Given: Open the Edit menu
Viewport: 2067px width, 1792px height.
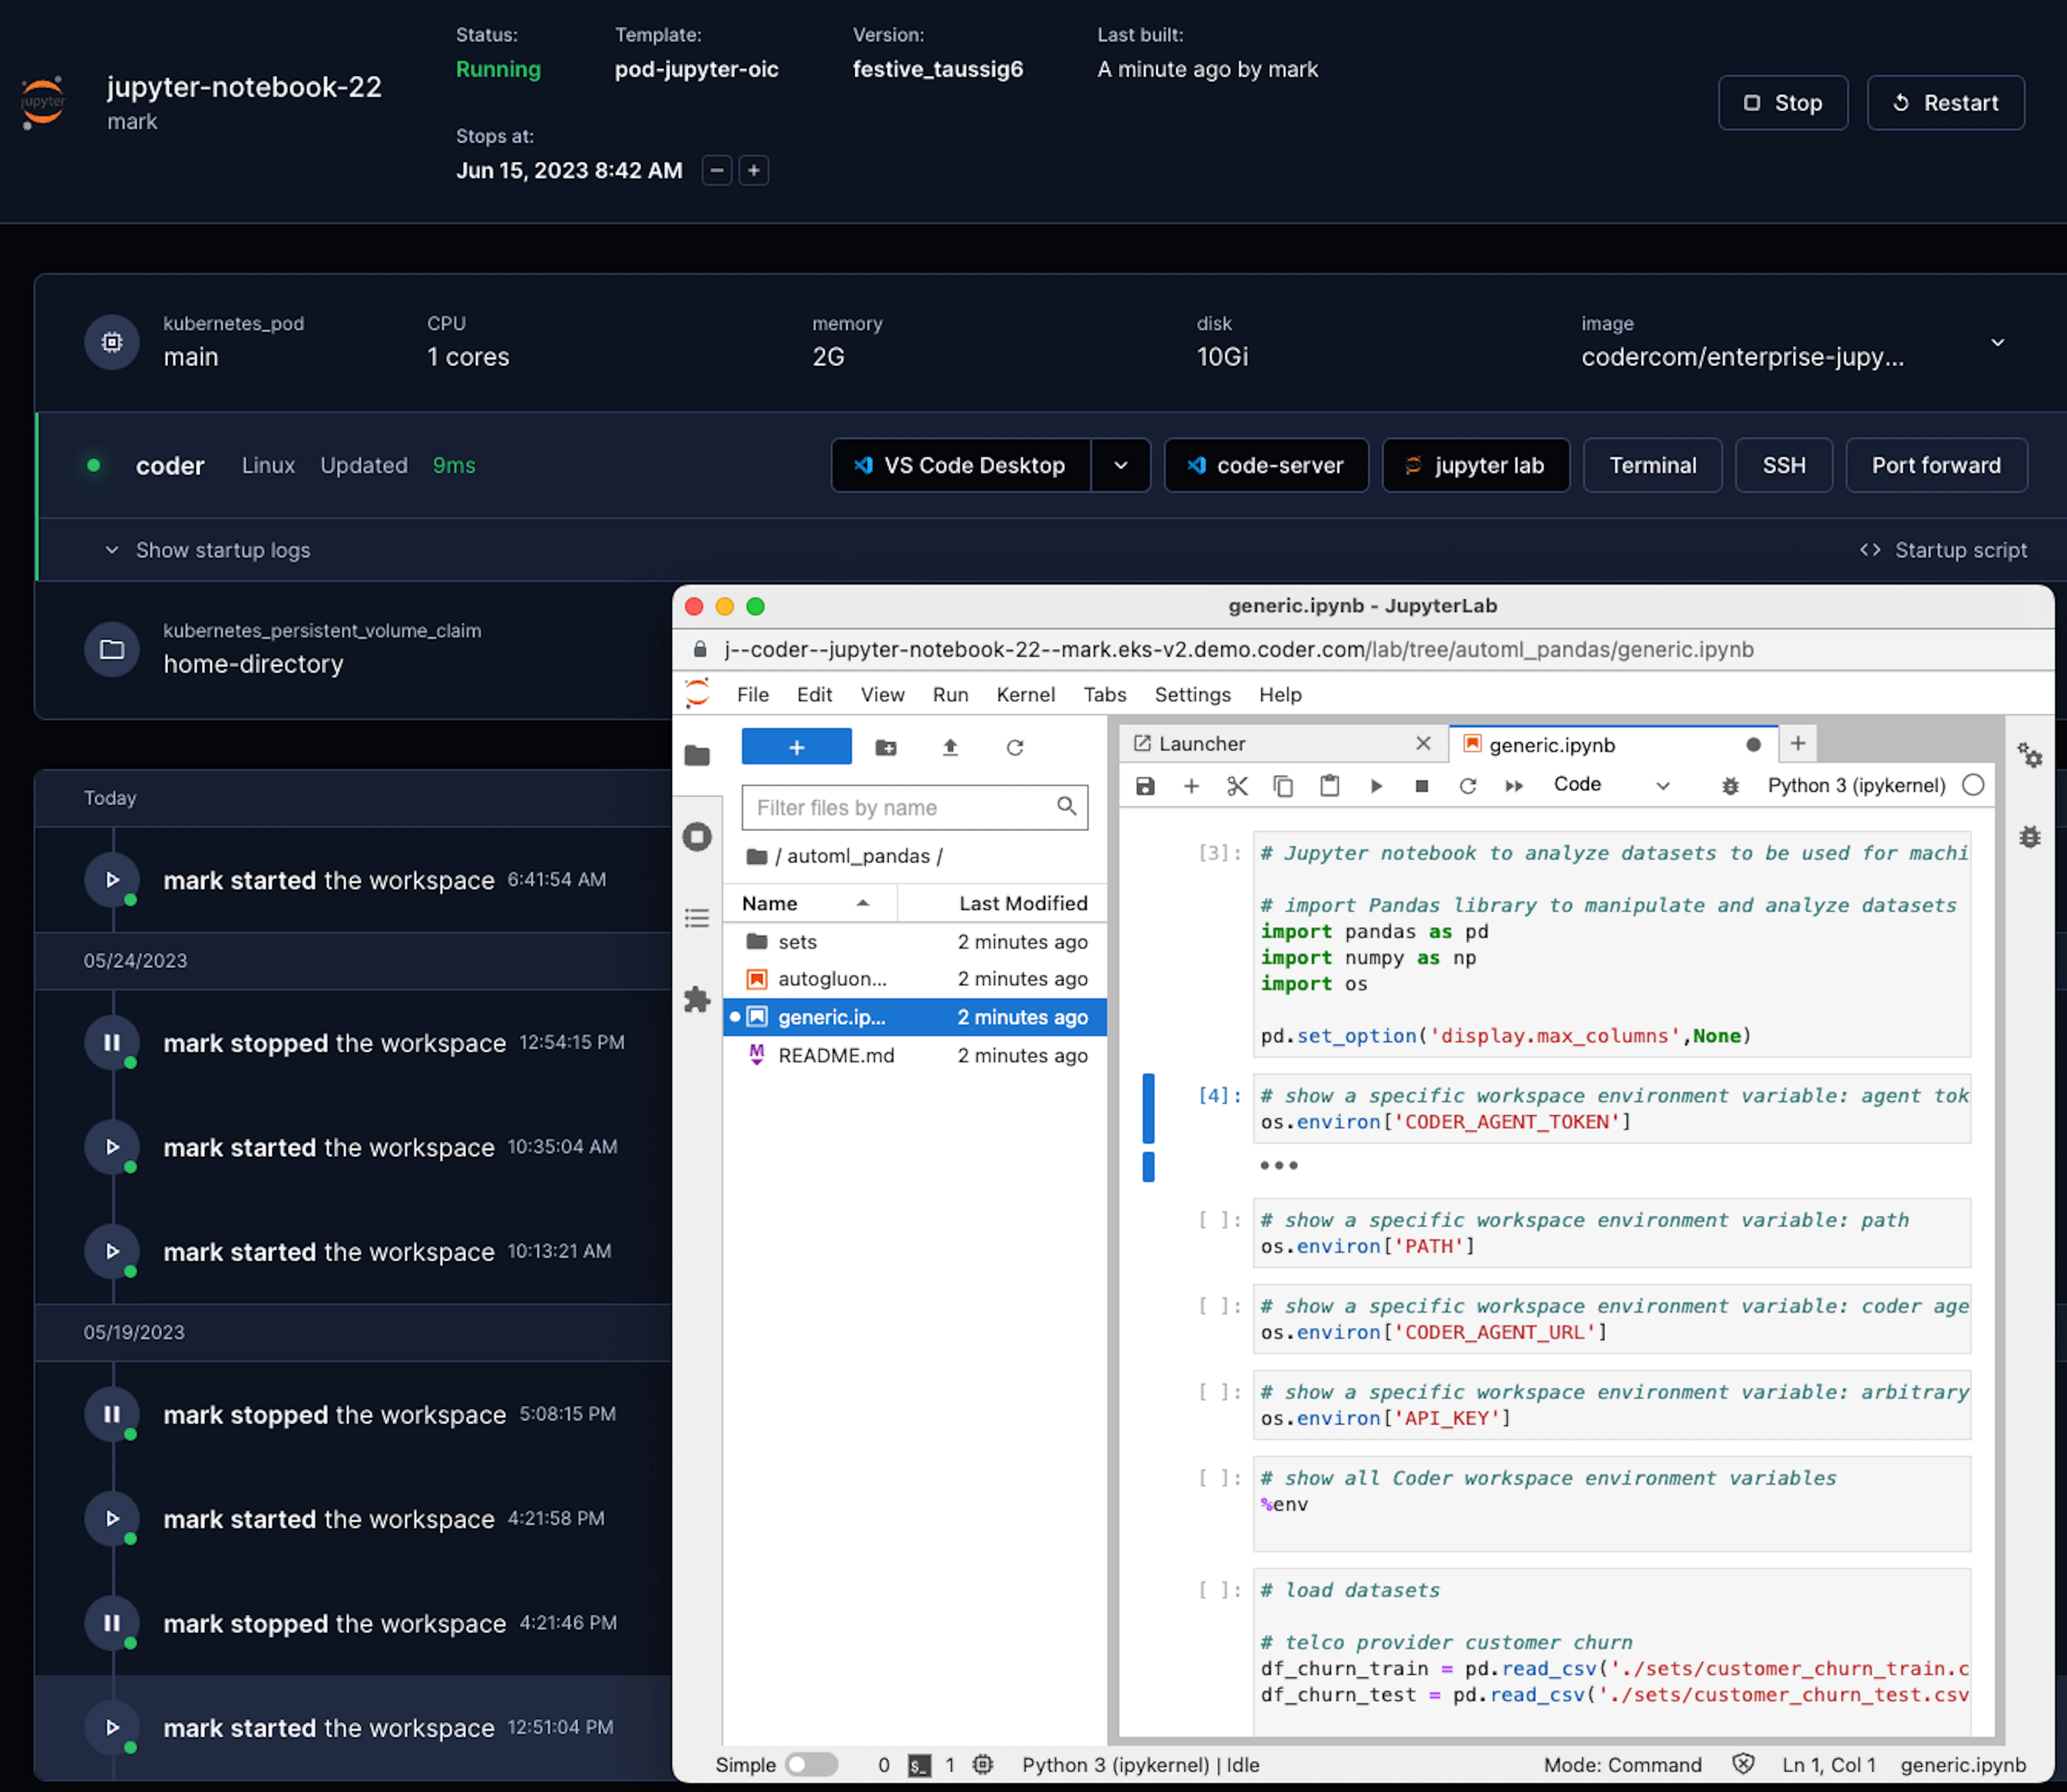Looking at the screenshot, I should tap(814, 694).
